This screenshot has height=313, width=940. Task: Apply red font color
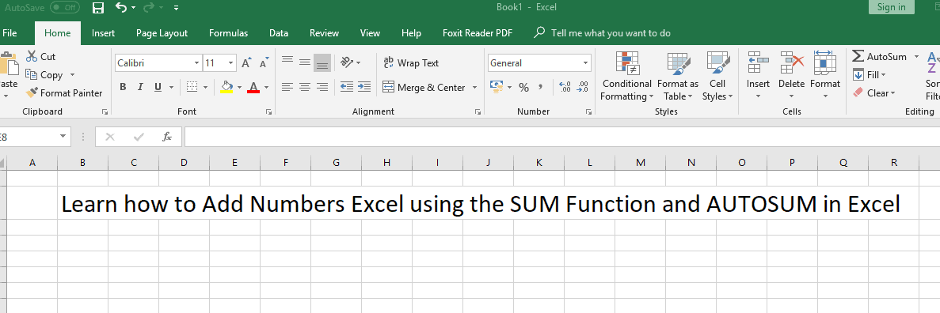point(253,87)
